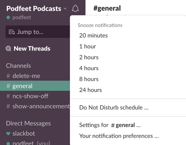
Task: Click the Jump to search icon
Action: click(x=12, y=32)
